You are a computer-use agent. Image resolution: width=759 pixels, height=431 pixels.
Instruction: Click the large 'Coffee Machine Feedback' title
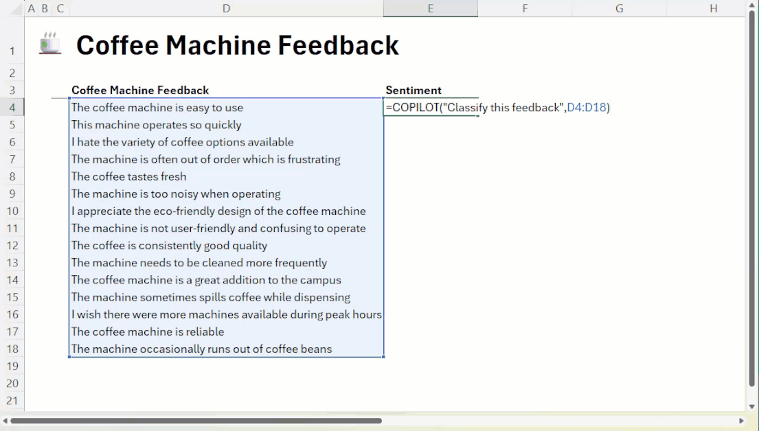coord(237,45)
